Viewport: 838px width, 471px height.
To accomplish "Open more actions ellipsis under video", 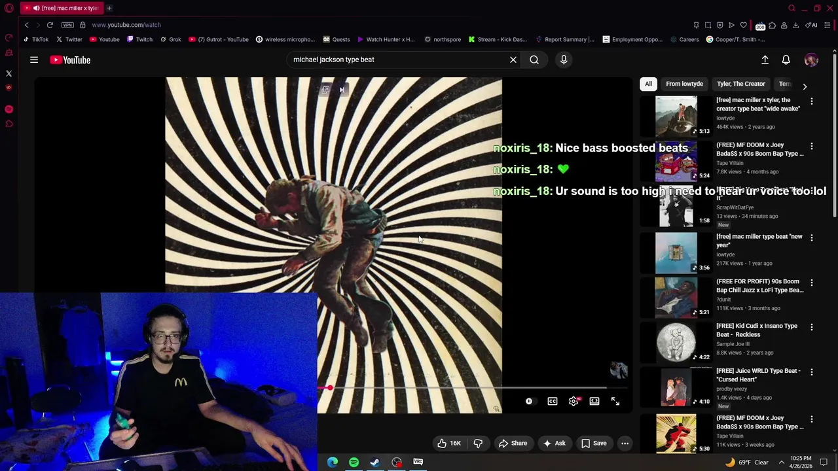I will coord(625,443).
